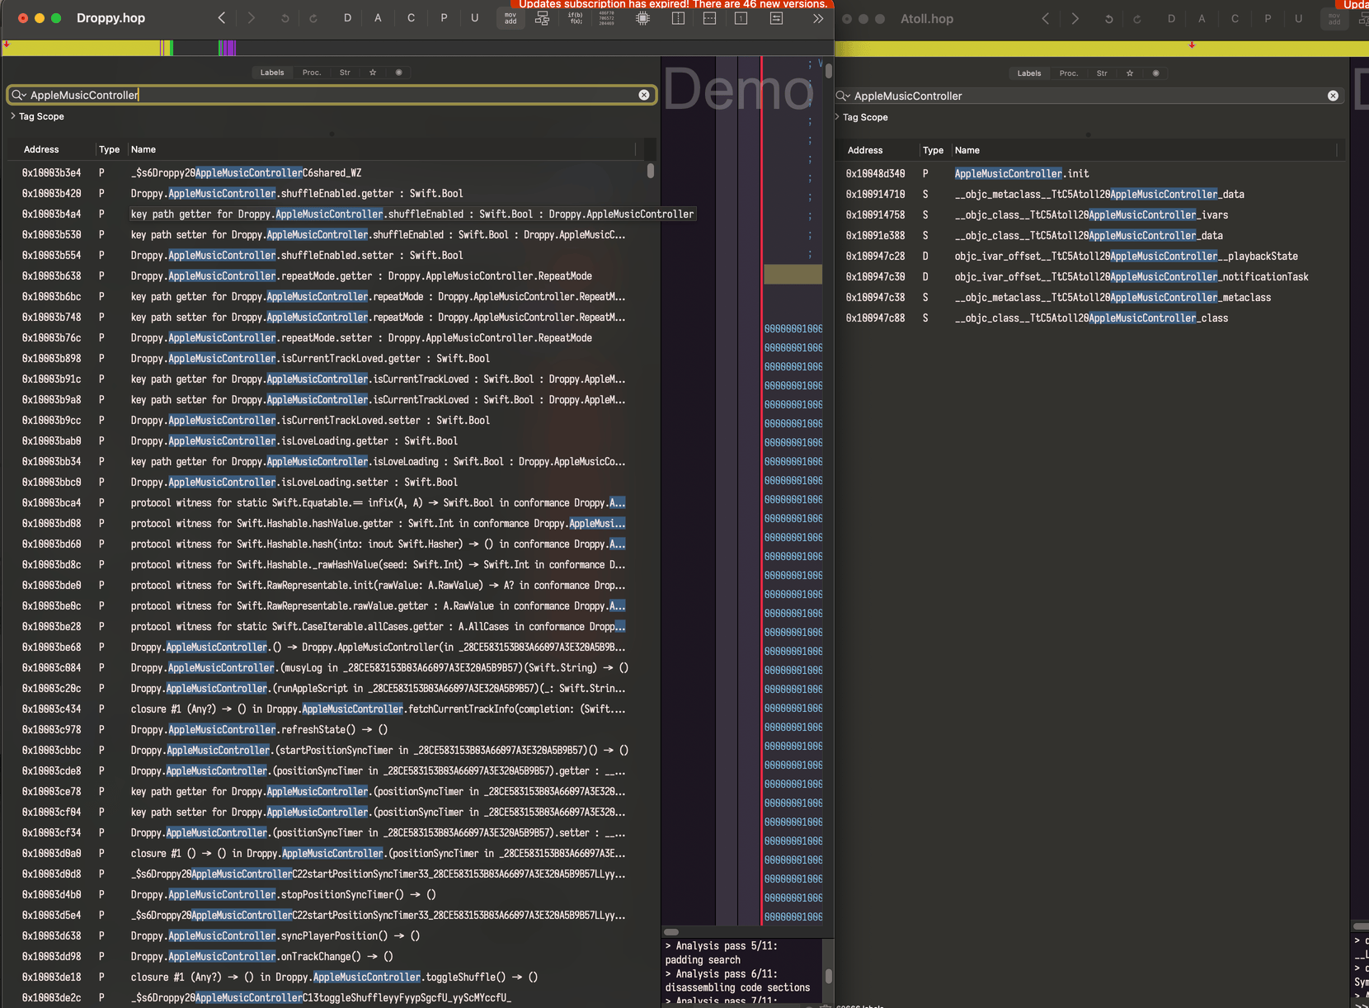
Task: Mark as Undefined with U in Droppy.hop
Action: coord(474,18)
